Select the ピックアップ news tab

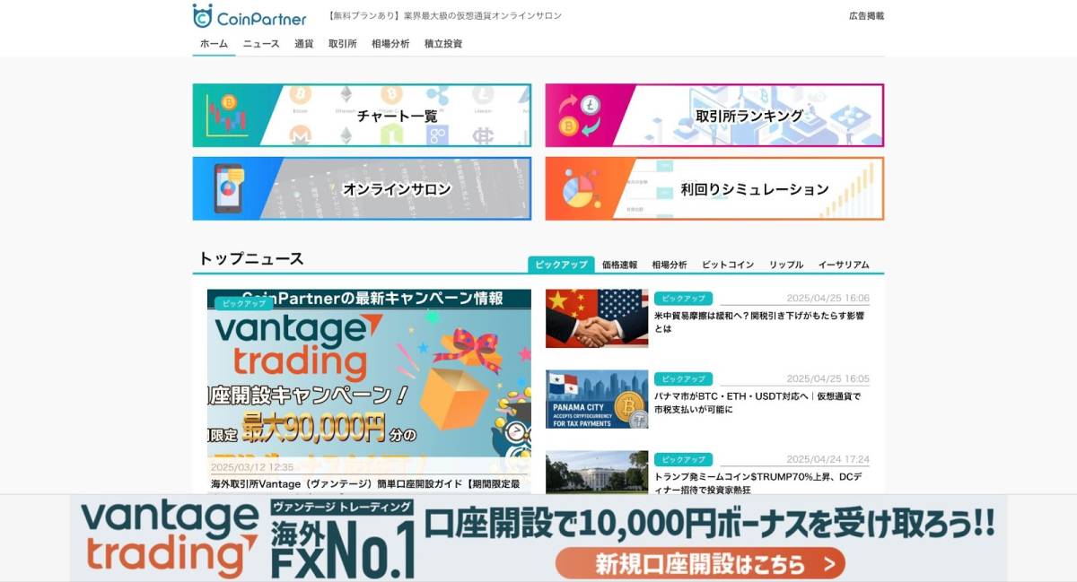[x=560, y=265]
